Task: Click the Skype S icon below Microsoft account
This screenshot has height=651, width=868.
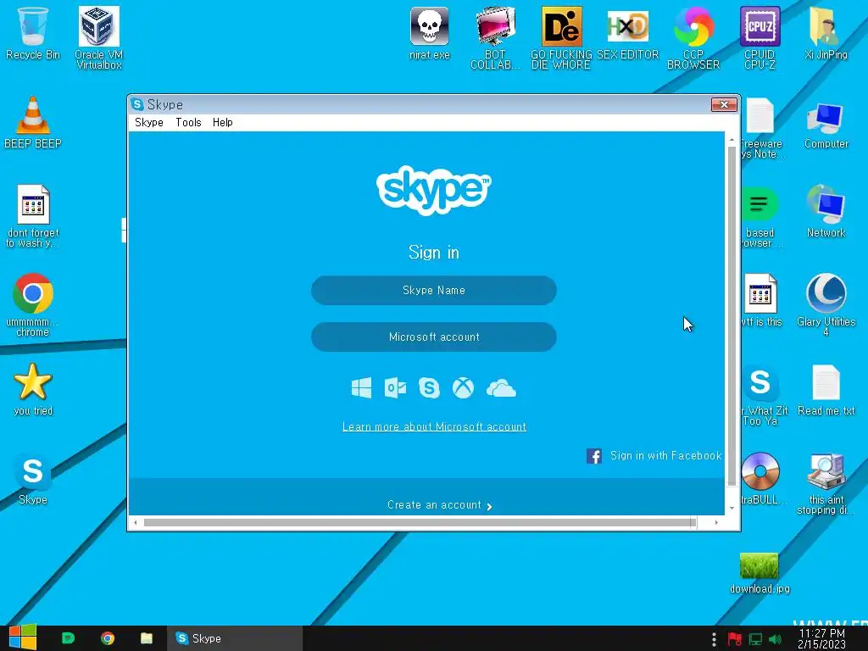Action: coord(429,388)
